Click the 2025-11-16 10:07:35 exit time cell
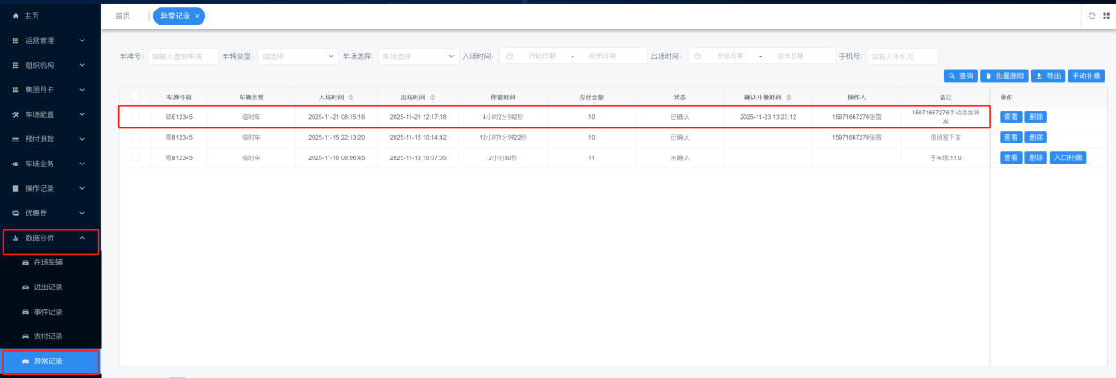This screenshot has width=1116, height=378. pyautogui.click(x=418, y=157)
